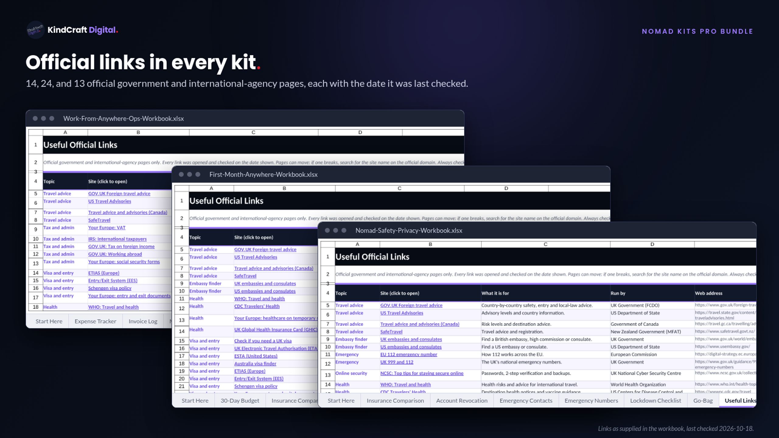Select column C header in Nomad-Safety-Privacy workbook
779x438 pixels.
pos(546,244)
